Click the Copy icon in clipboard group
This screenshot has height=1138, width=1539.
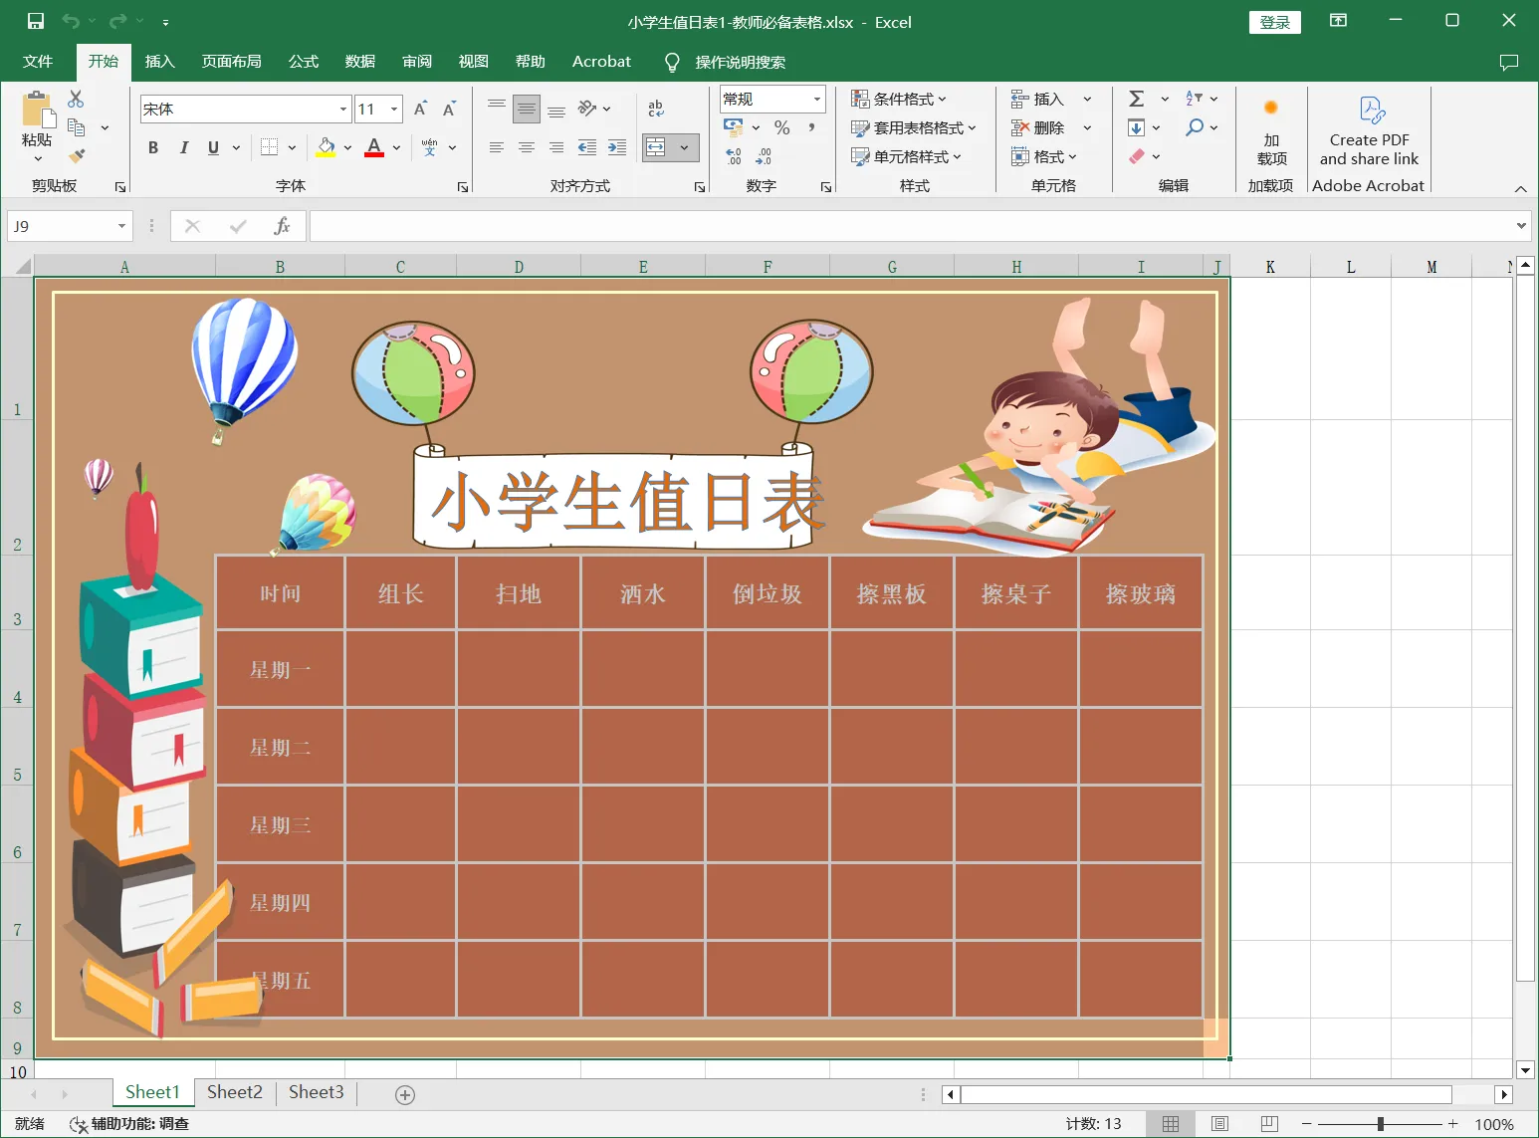tap(76, 127)
